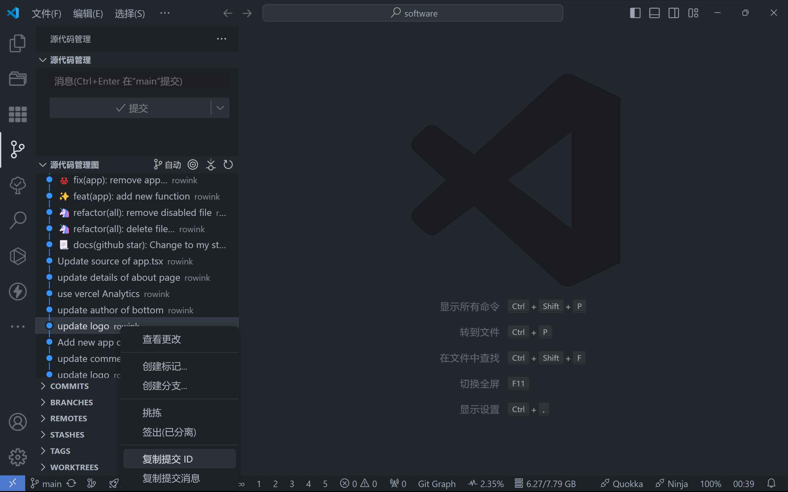Click the CPU usage 2.35% status item

pyautogui.click(x=486, y=483)
